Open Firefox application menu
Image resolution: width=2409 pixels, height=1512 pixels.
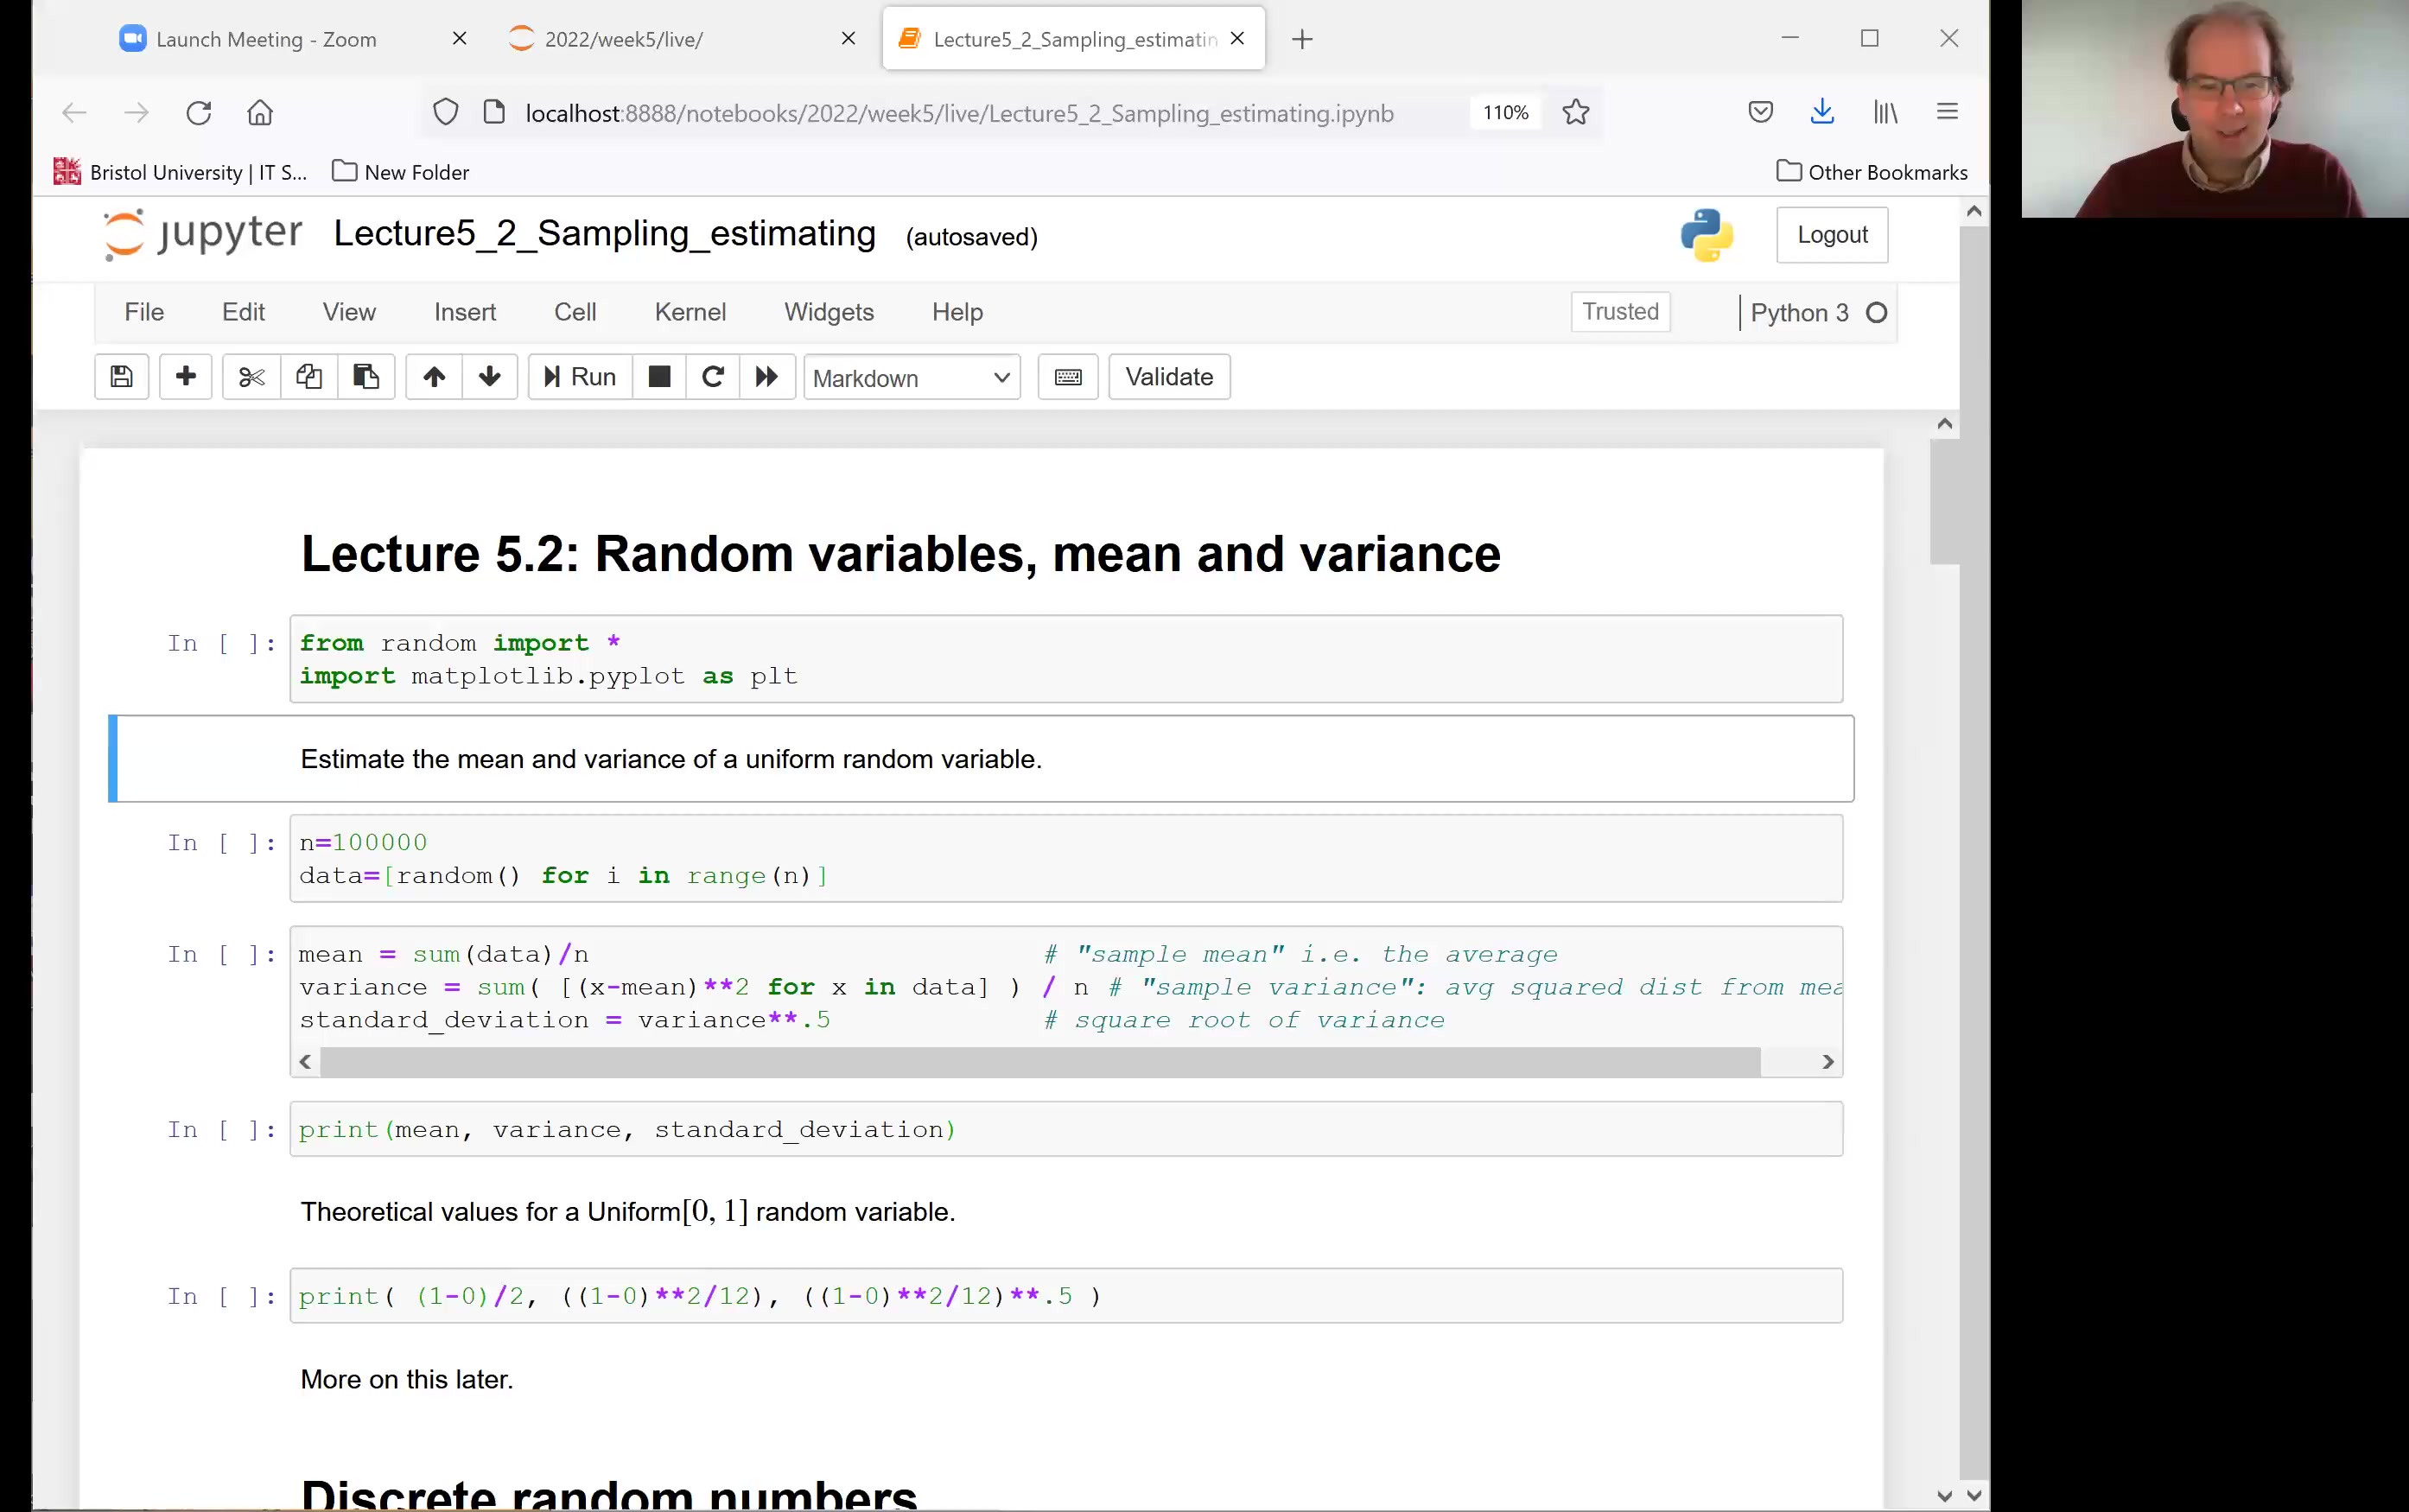pyautogui.click(x=1948, y=111)
